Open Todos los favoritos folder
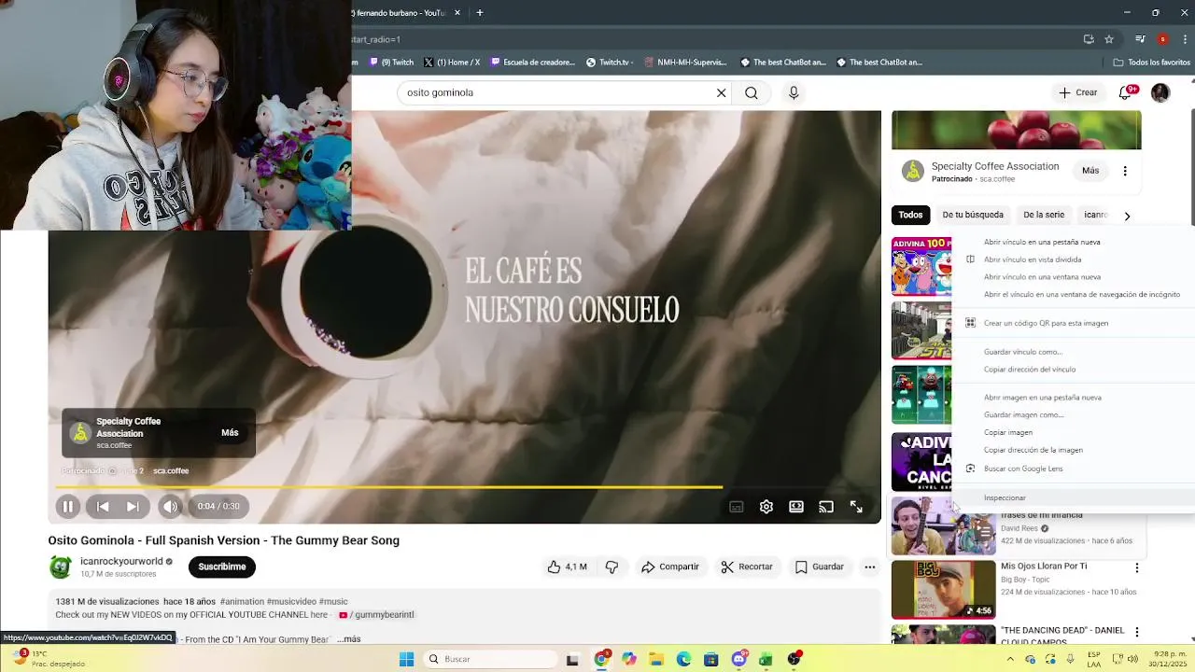 click(1152, 63)
